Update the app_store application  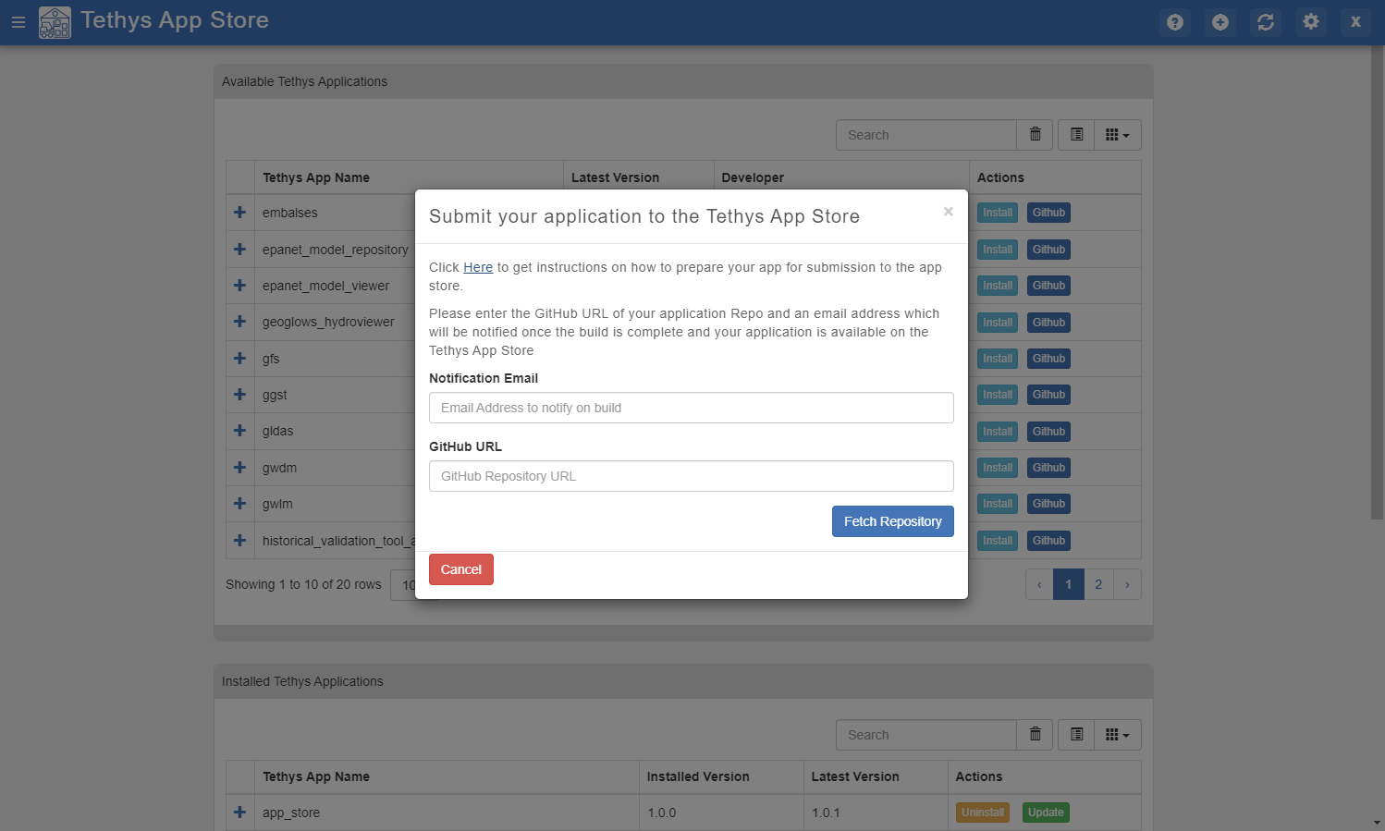pyautogui.click(x=1046, y=813)
